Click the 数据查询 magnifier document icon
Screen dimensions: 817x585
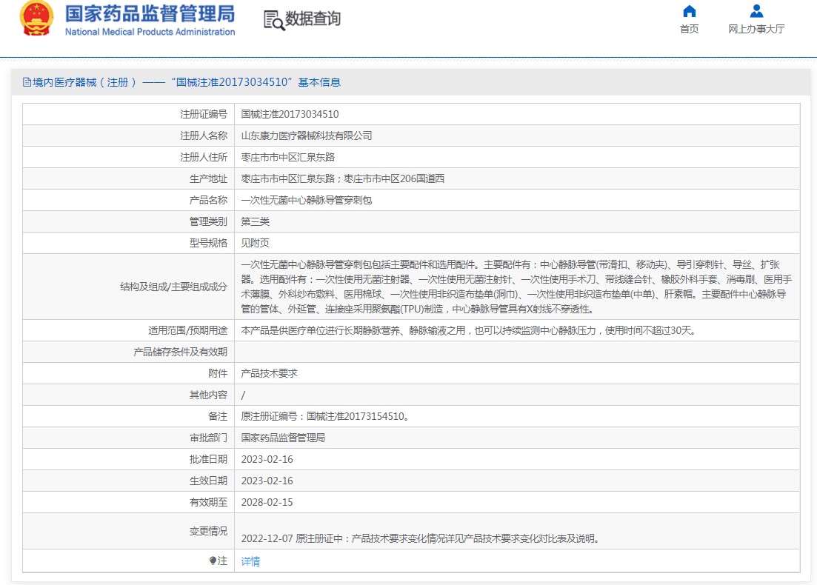(x=273, y=21)
